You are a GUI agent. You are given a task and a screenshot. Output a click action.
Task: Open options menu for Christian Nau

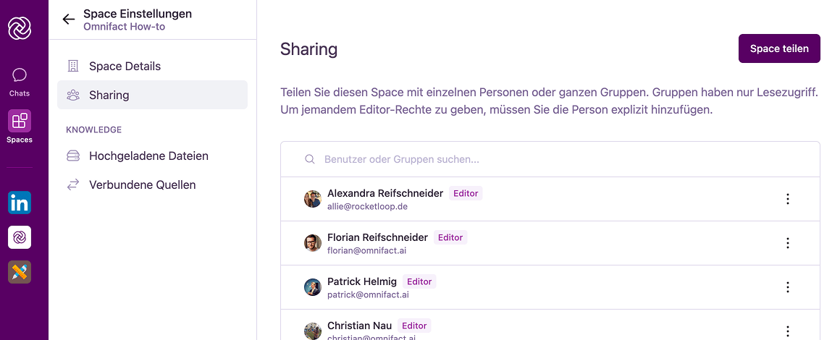pyautogui.click(x=788, y=331)
